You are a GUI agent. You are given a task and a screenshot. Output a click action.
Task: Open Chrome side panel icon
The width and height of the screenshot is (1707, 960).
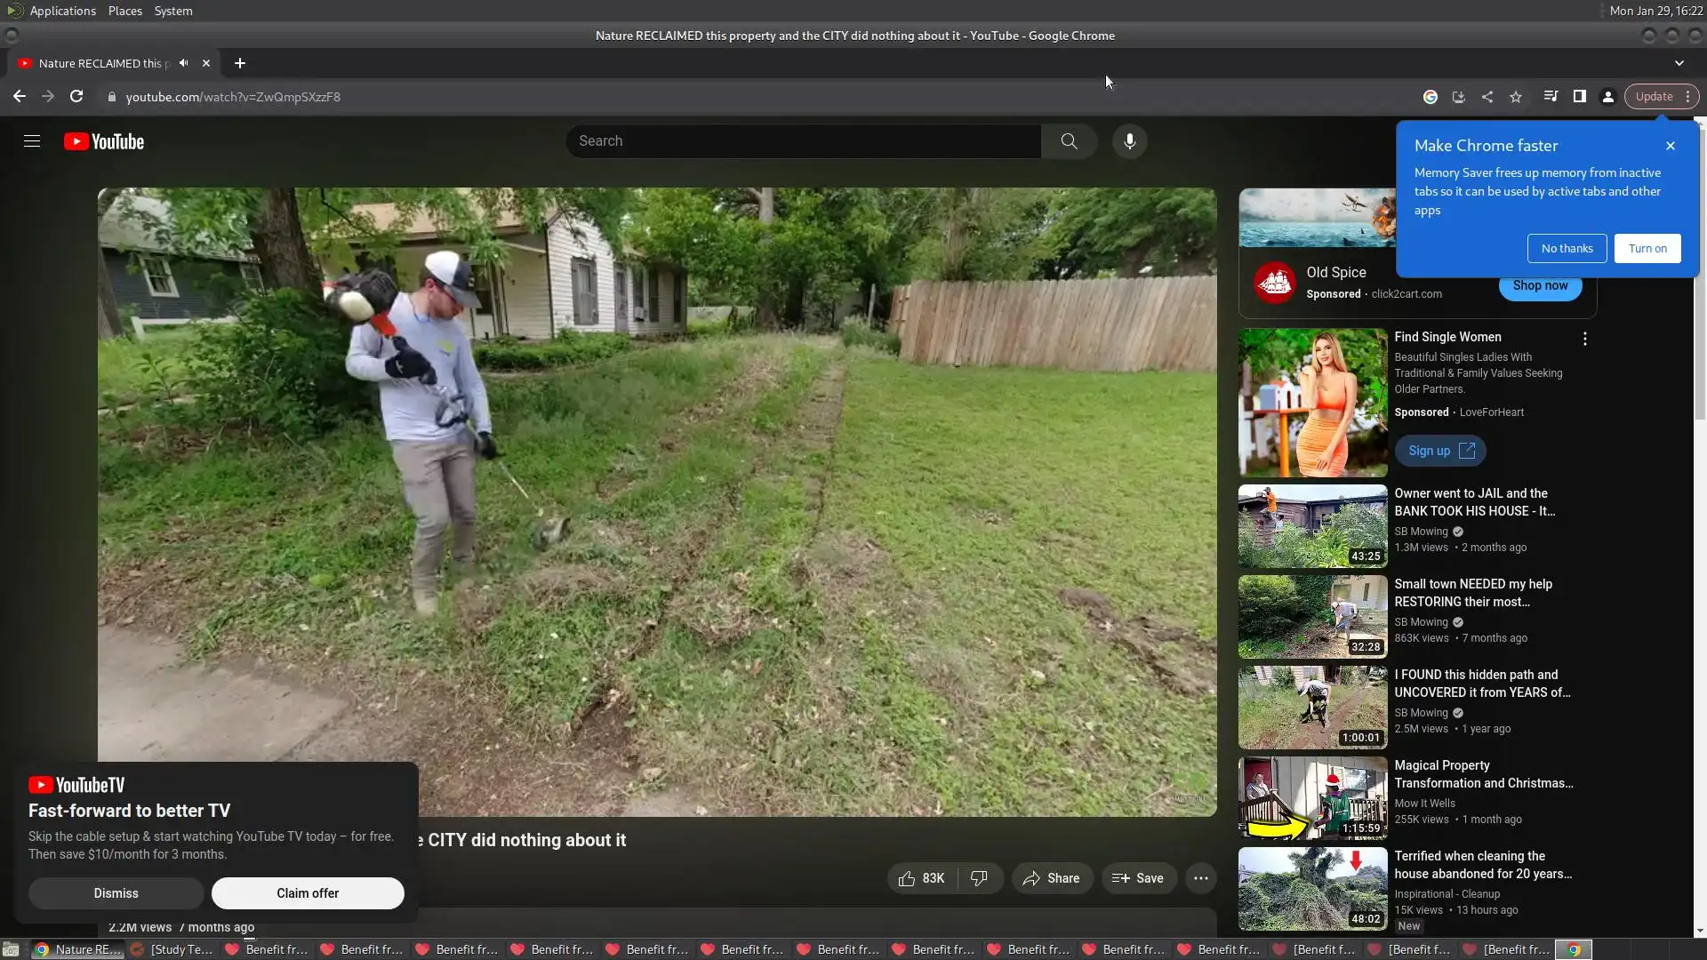tap(1579, 97)
